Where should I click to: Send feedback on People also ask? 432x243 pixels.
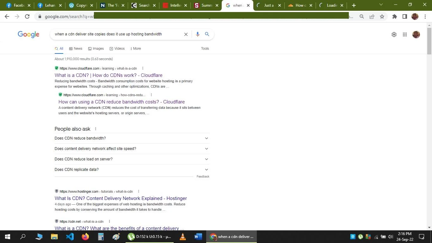point(203,177)
